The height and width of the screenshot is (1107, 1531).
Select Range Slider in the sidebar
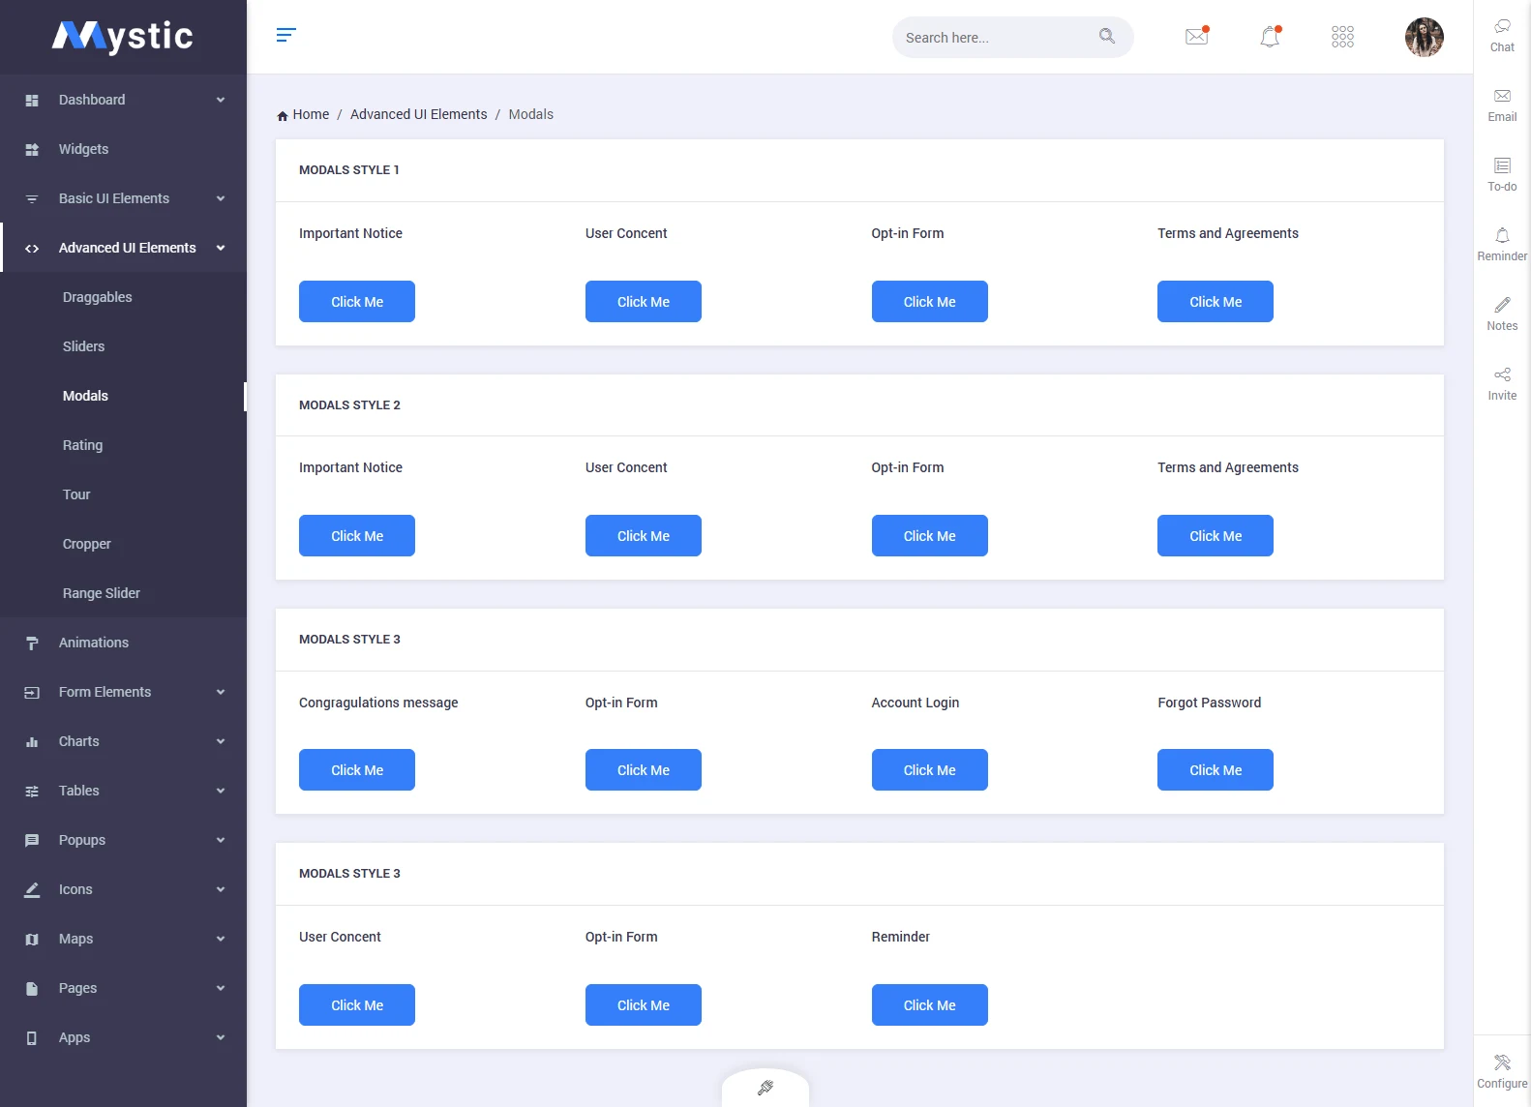pyautogui.click(x=102, y=593)
